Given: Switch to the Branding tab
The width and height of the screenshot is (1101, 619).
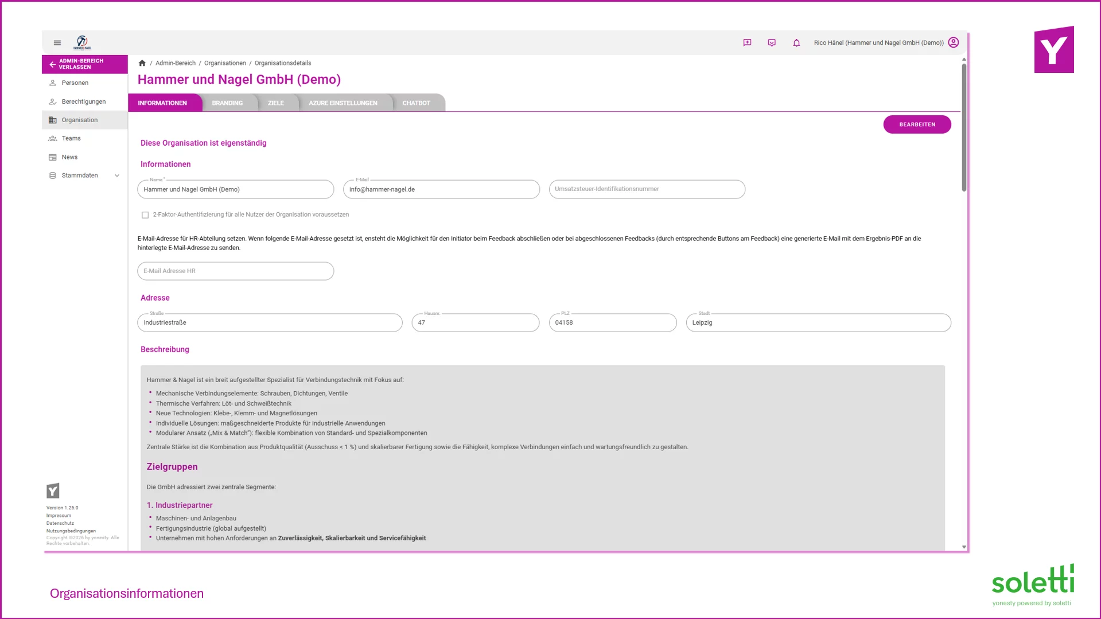Looking at the screenshot, I should pos(227,103).
